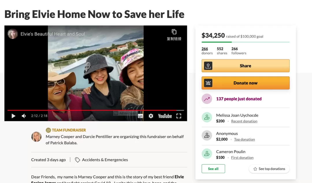This screenshot has width=312, height=183.
Task: Click the upload icon on Share button
Action: tap(208, 66)
